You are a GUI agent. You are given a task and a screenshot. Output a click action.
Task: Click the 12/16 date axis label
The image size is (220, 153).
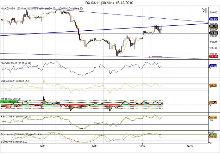(x=190, y=146)
